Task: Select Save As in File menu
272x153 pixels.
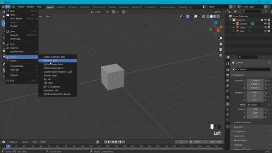Action: pyautogui.click(x=22, y=35)
